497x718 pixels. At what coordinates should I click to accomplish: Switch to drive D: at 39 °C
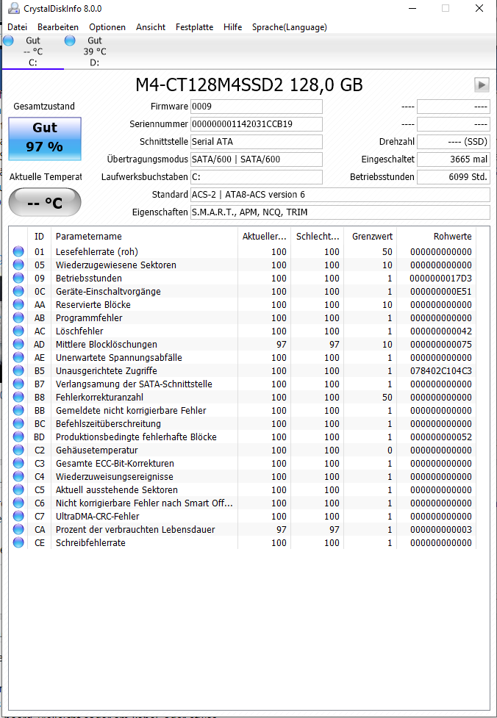94,51
